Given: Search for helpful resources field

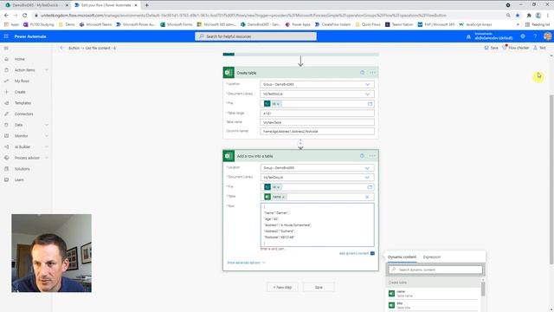Looking at the screenshot, I should click(256, 36).
